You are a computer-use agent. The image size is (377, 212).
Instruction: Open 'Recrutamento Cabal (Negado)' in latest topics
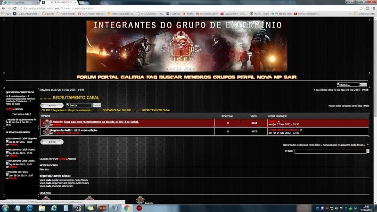(x=22, y=139)
